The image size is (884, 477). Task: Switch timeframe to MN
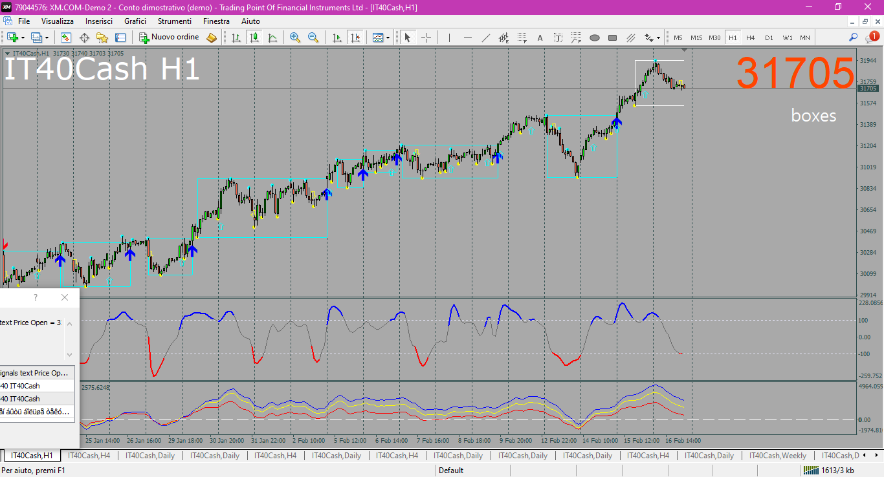tap(805, 37)
